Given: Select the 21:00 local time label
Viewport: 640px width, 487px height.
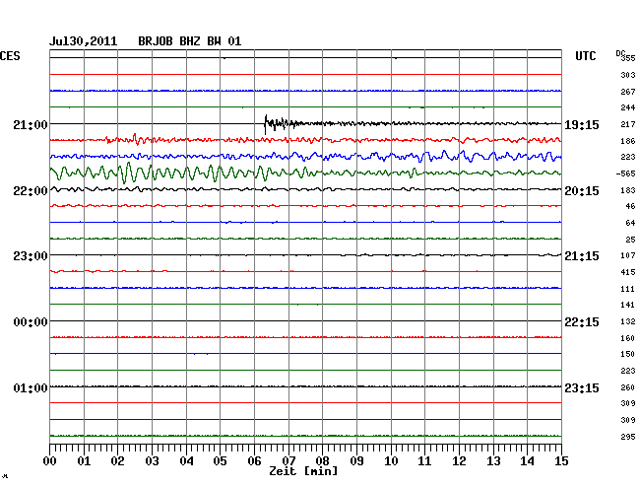Looking at the screenshot, I should 31,124.
